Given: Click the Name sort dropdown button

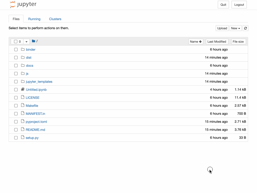Looking at the screenshot, I should [196, 41].
